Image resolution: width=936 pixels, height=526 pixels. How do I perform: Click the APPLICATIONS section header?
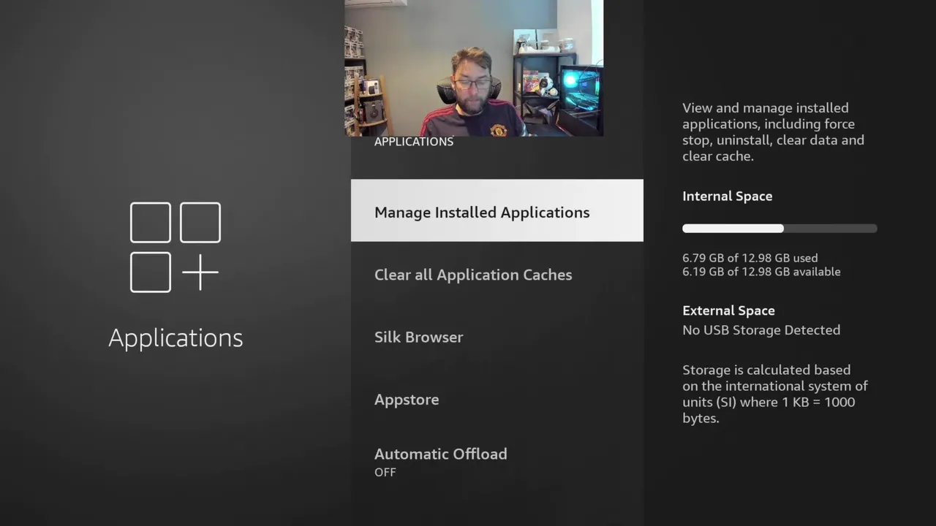point(414,142)
